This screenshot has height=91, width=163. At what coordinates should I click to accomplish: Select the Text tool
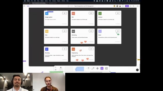pyautogui.click(x=88, y=69)
